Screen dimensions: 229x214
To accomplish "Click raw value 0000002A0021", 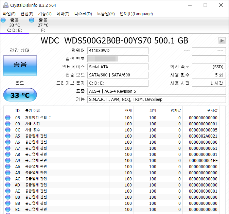I will tap(203, 136).
